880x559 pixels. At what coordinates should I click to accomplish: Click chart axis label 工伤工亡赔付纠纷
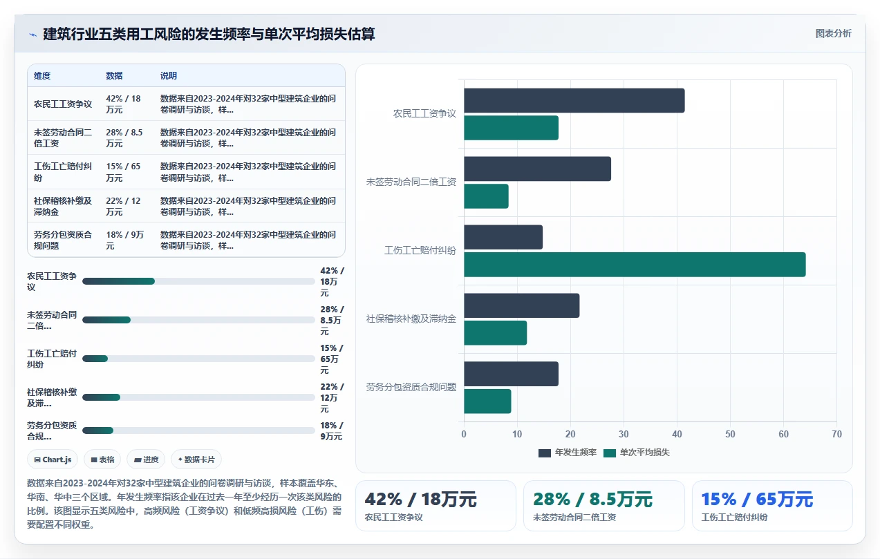click(x=420, y=251)
